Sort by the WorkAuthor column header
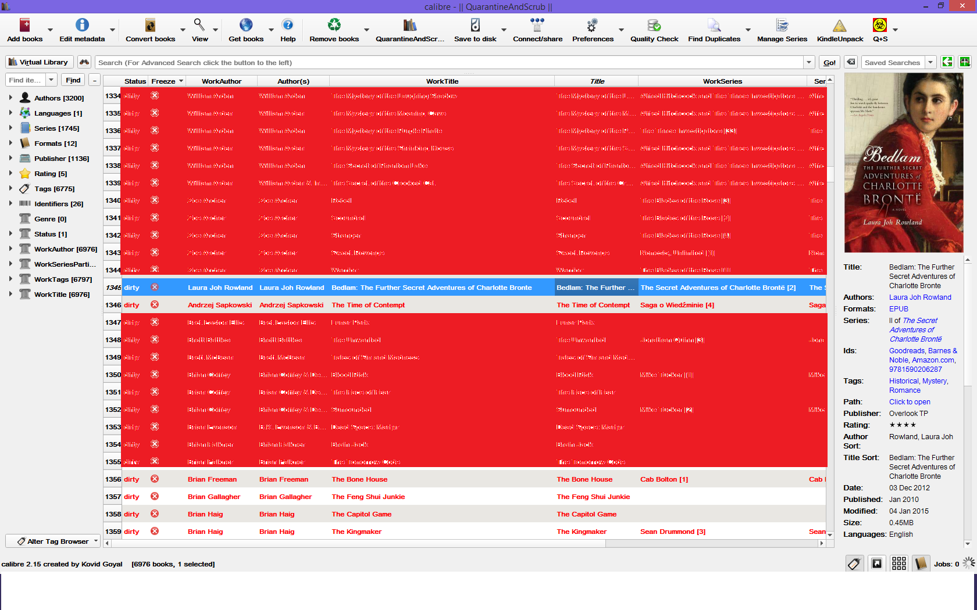977x610 pixels. pyautogui.click(x=222, y=81)
